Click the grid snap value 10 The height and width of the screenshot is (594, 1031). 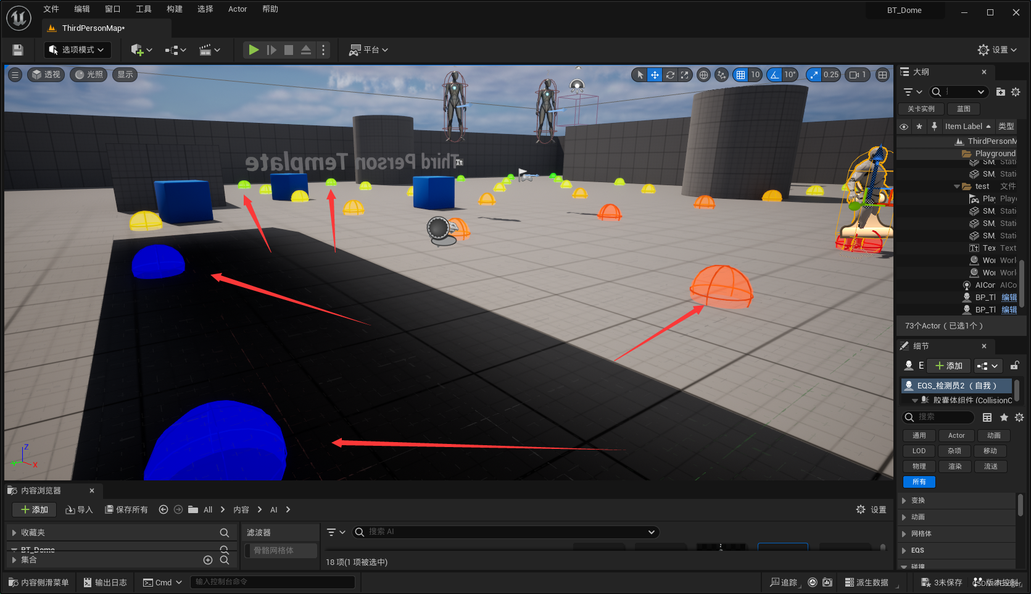click(755, 75)
